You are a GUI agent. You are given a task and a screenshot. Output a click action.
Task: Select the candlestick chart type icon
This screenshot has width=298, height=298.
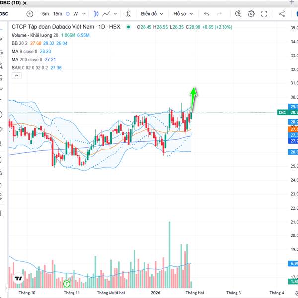[96, 14]
